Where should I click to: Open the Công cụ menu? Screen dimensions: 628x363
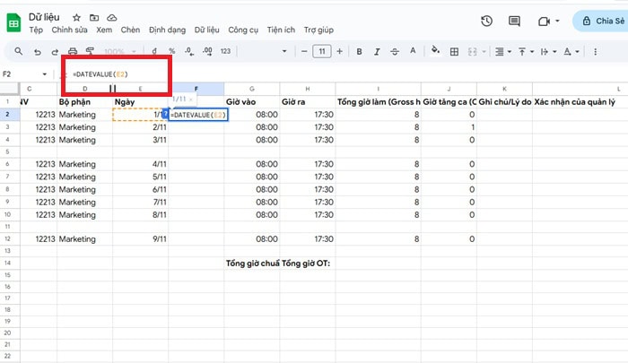point(243,30)
